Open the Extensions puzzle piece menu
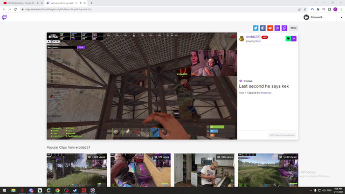Image resolution: width=345 pixels, height=194 pixels. [x=318, y=10]
